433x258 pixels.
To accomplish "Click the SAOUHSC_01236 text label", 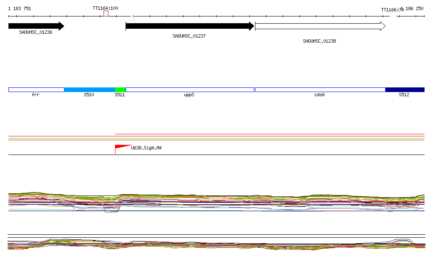I will 36,33.
